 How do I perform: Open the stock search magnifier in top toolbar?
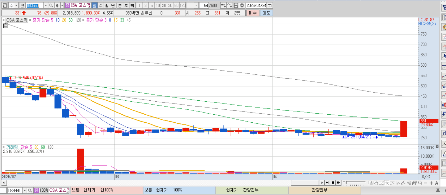pos(51,5)
